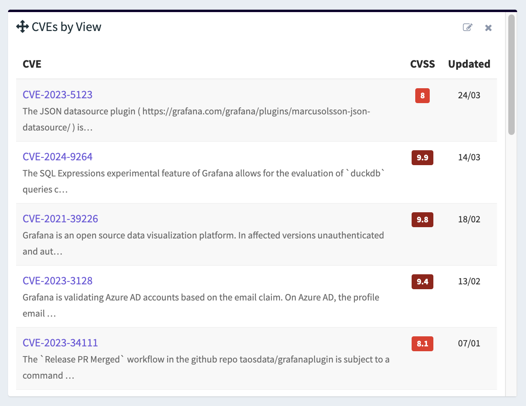Click the CVSS 9.8 score badge

click(x=422, y=220)
